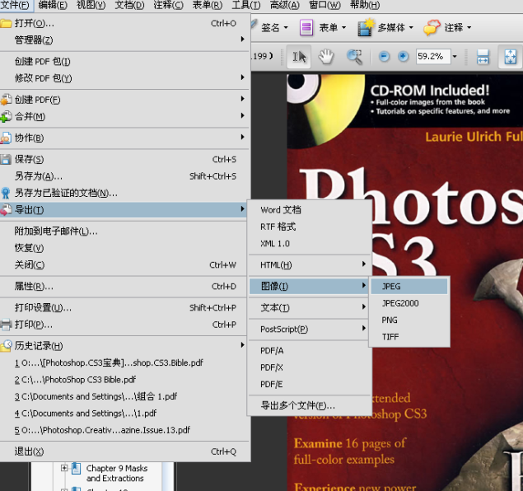
Task: Click 另存为(A)... Save As entry
Action: pos(124,175)
